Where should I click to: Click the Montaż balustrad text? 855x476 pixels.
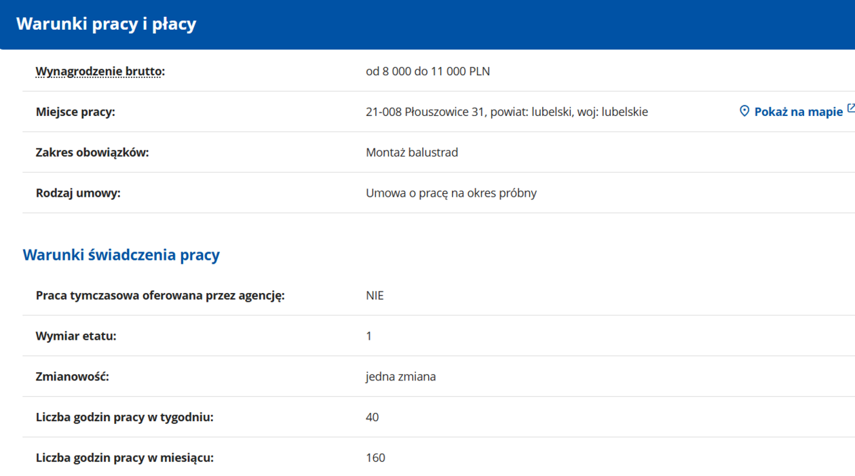point(412,153)
